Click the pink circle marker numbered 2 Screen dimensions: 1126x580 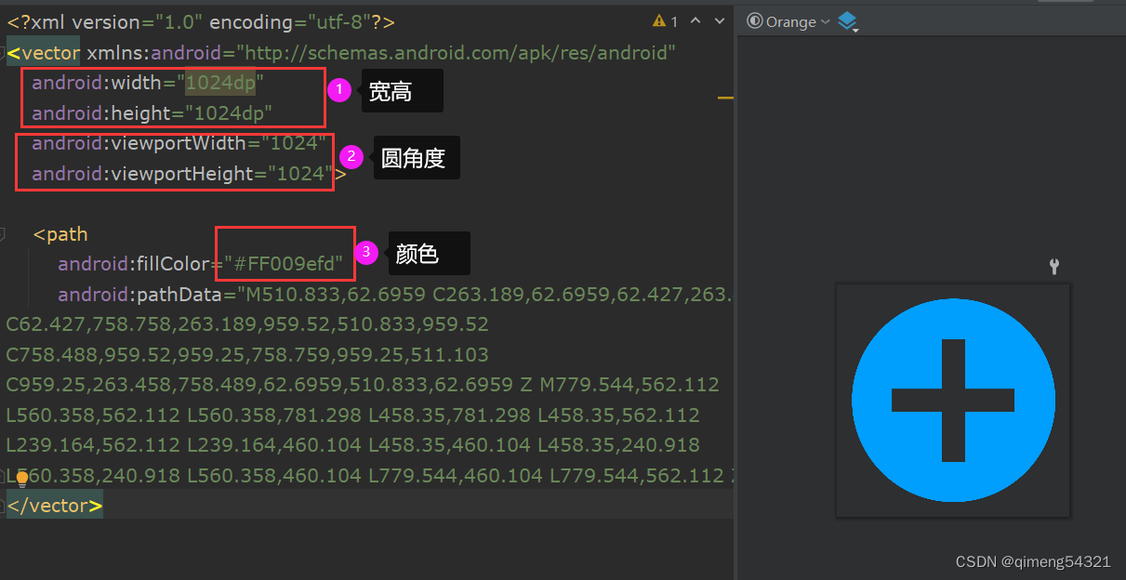click(351, 156)
